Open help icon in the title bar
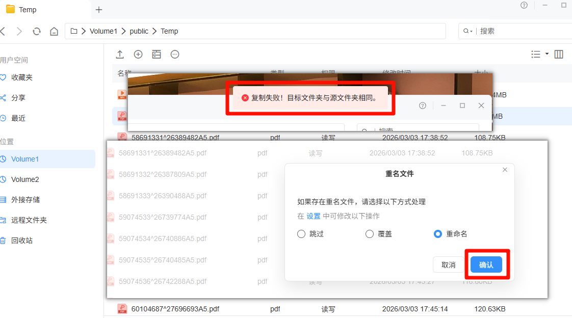The image size is (572, 318). click(x=524, y=5)
